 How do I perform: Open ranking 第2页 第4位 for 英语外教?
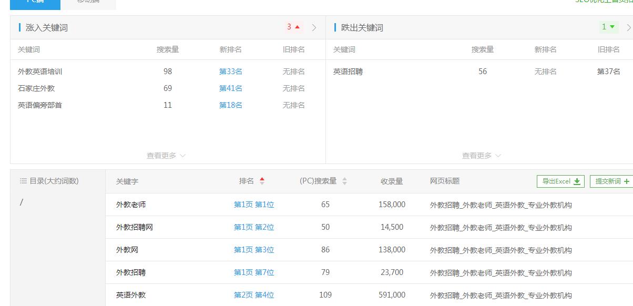[x=254, y=295]
